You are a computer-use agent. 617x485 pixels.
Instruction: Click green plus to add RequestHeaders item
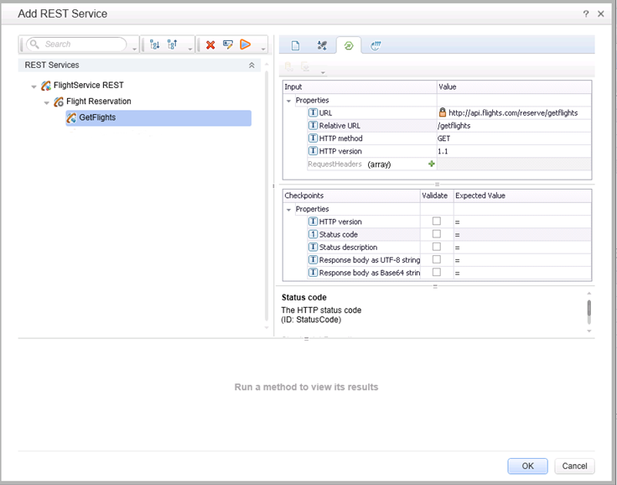pyautogui.click(x=432, y=164)
